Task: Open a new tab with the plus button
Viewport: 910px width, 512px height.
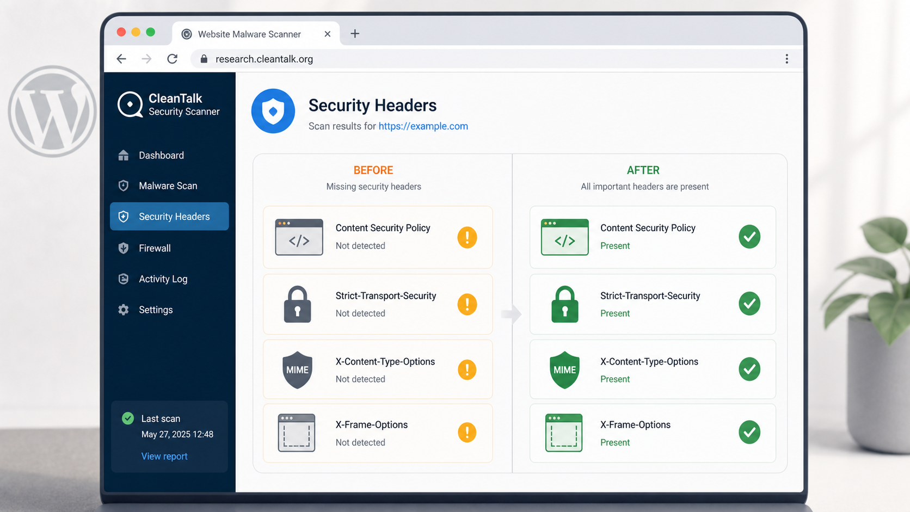Action: [355, 34]
